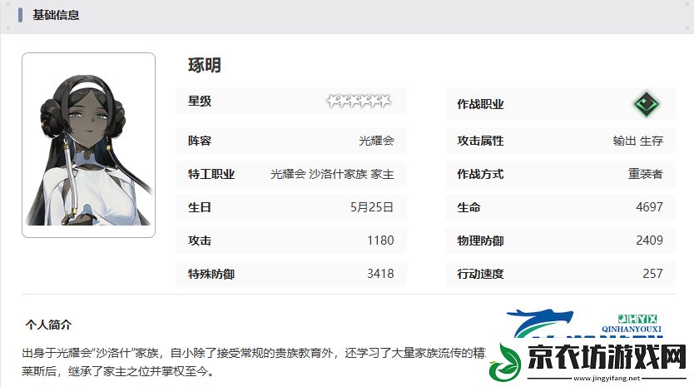Click the biography line starting 莱斯后
Image resolution: width=694 pixels, height=387 pixels.
click(118, 371)
